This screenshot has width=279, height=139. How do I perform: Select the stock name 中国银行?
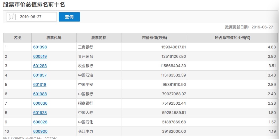coord(86,94)
